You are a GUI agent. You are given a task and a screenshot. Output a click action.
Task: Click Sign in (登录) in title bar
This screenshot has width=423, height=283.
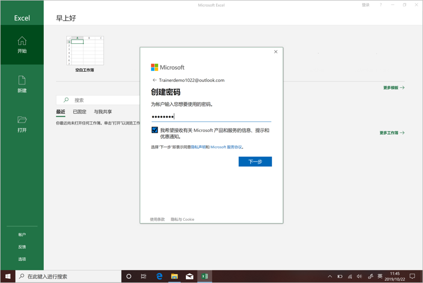click(x=366, y=5)
